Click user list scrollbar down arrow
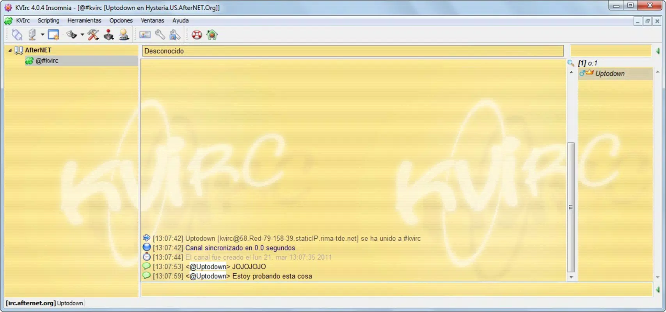Image resolution: width=666 pixels, height=312 pixels. 657,277
